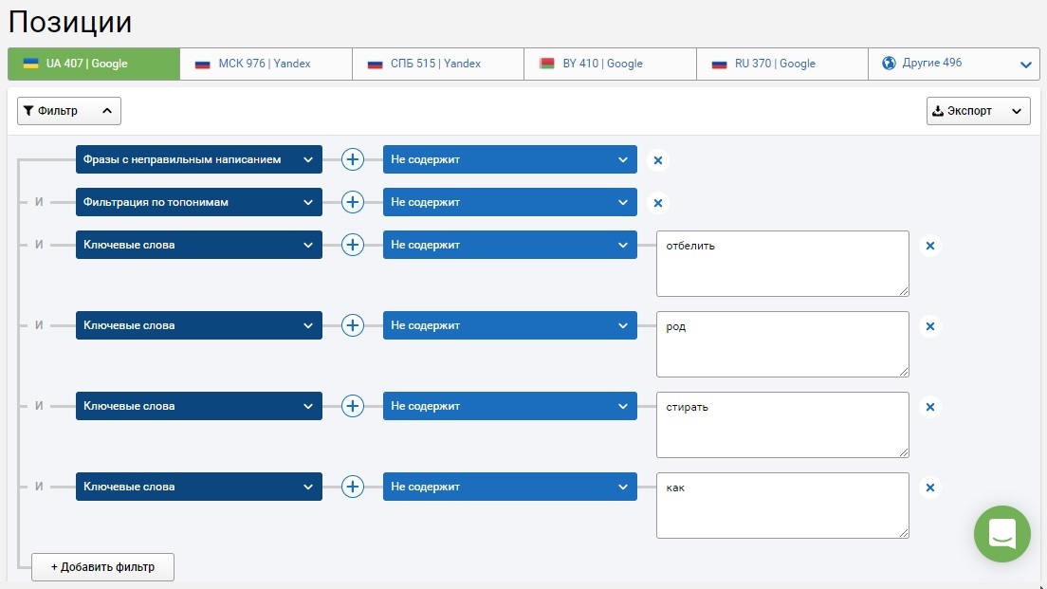Remove the misspelled phrases filter row
The image size is (1047, 589).
[658, 160]
